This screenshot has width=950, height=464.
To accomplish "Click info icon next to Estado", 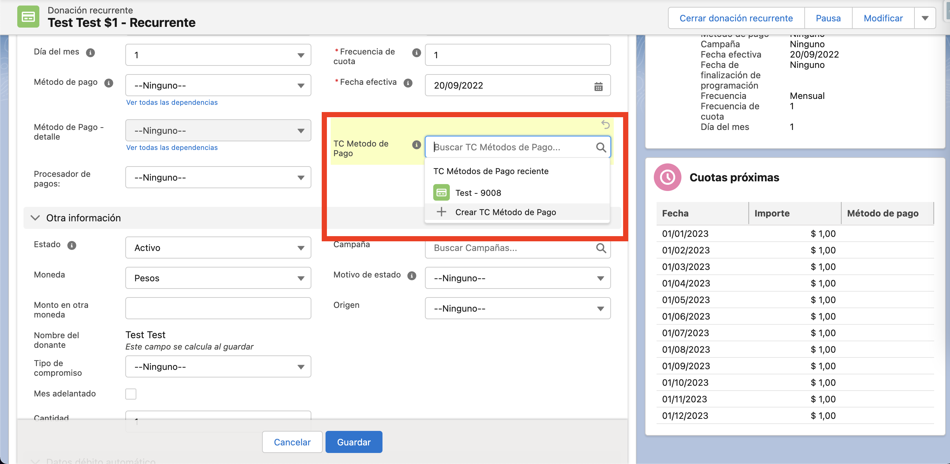I will point(71,245).
